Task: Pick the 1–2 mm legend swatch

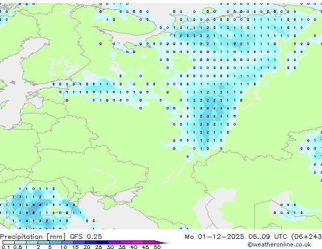Action: coord(32,242)
